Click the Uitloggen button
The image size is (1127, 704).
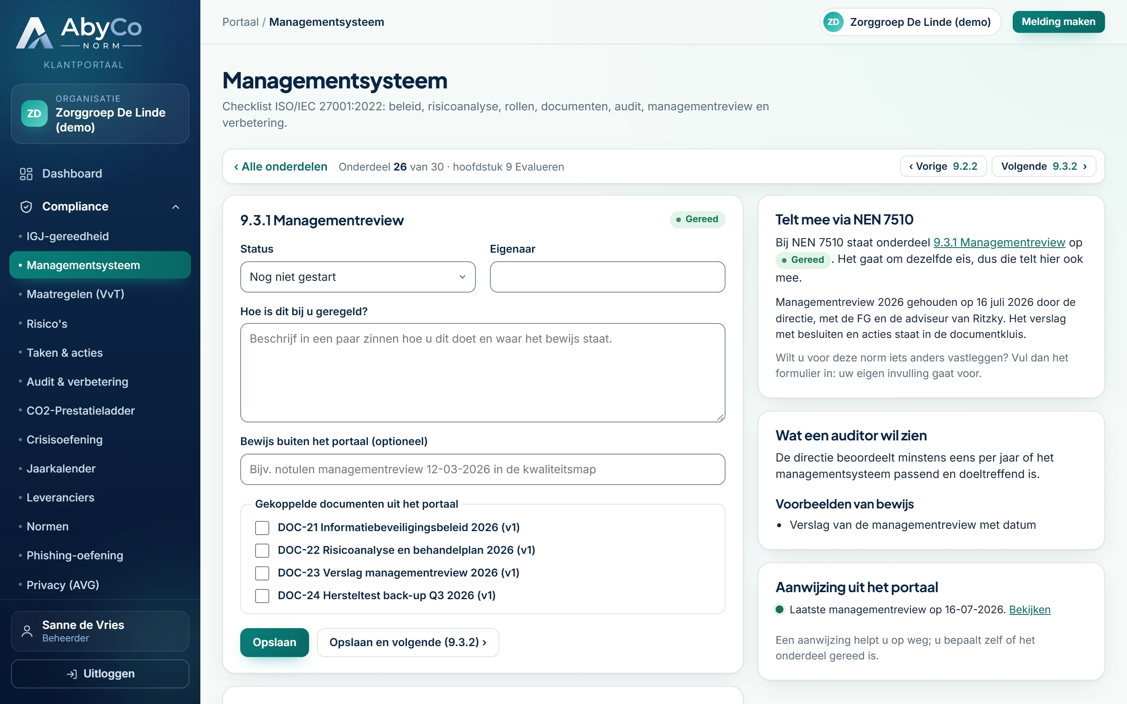pyautogui.click(x=100, y=674)
